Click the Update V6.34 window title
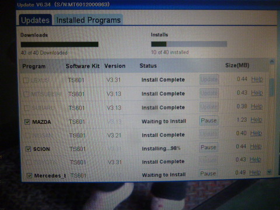Screen dimensions: 280x210 pos(63,5)
